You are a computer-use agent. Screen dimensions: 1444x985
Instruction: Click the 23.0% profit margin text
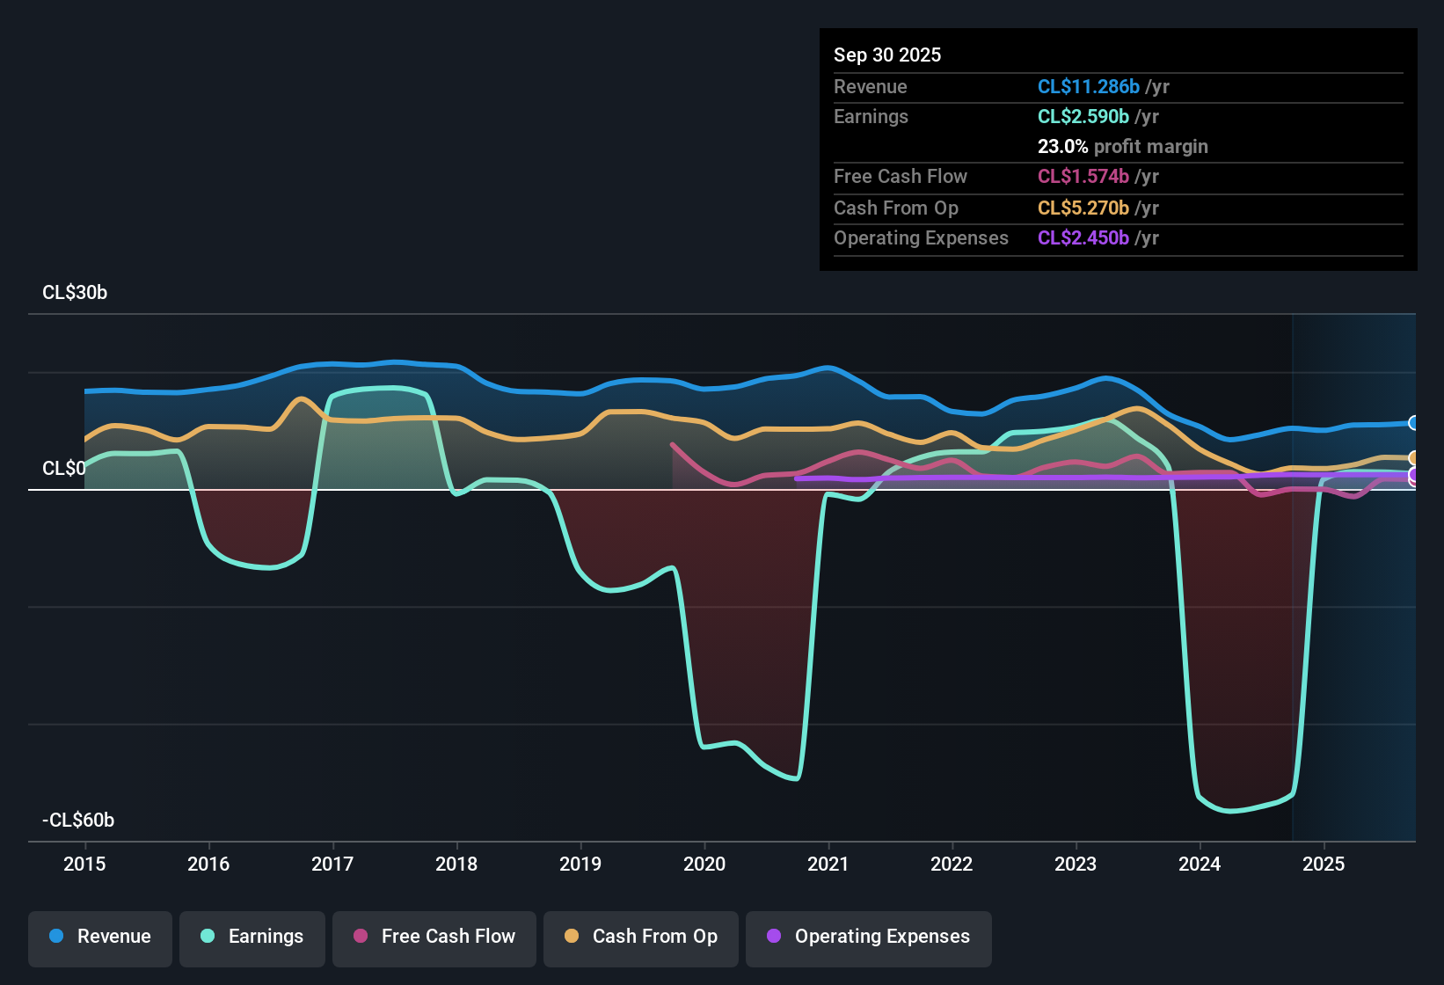pos(1123,147)
